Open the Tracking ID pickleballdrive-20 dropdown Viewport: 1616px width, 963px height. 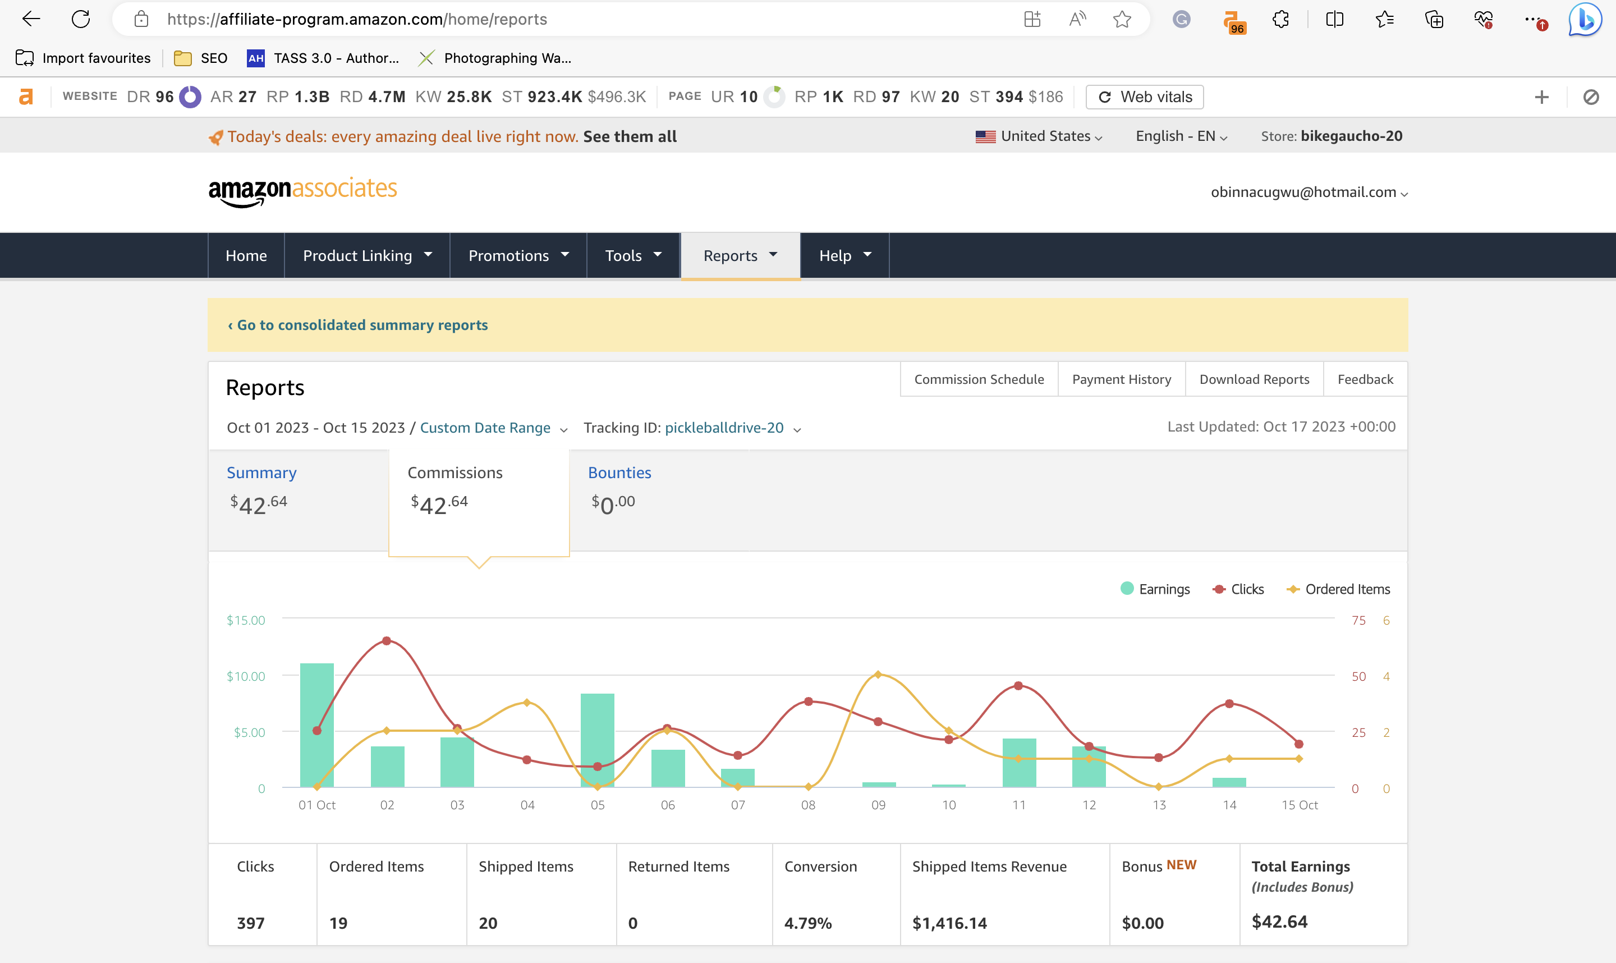click(x=733, y=428)
